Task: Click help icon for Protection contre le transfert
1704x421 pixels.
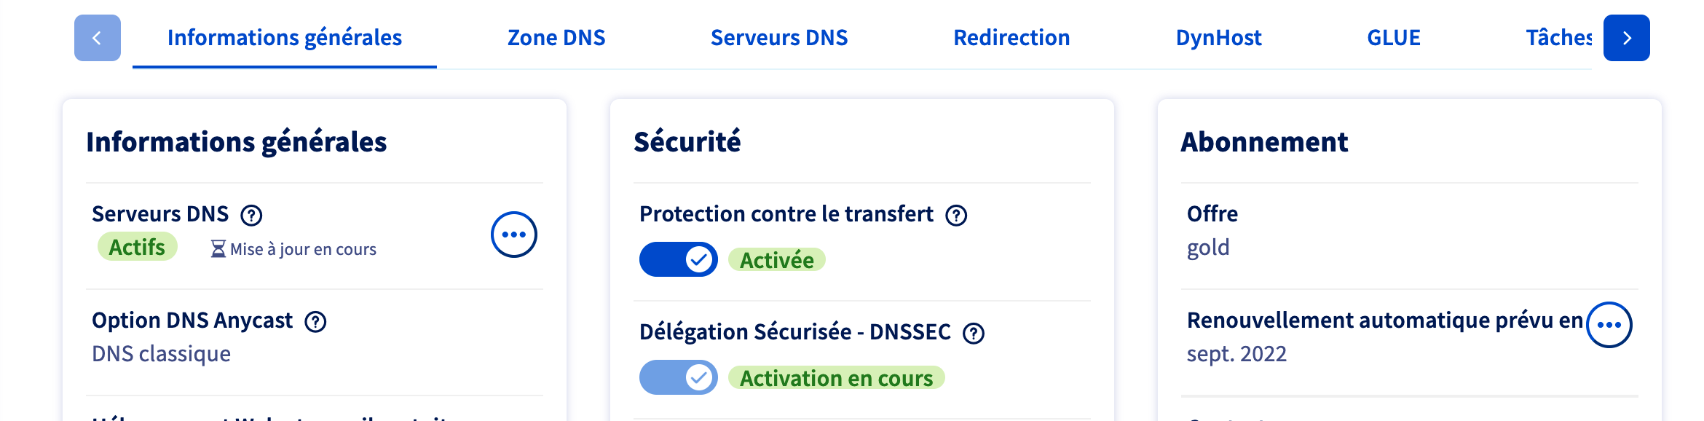Action: tap(956, 215)
